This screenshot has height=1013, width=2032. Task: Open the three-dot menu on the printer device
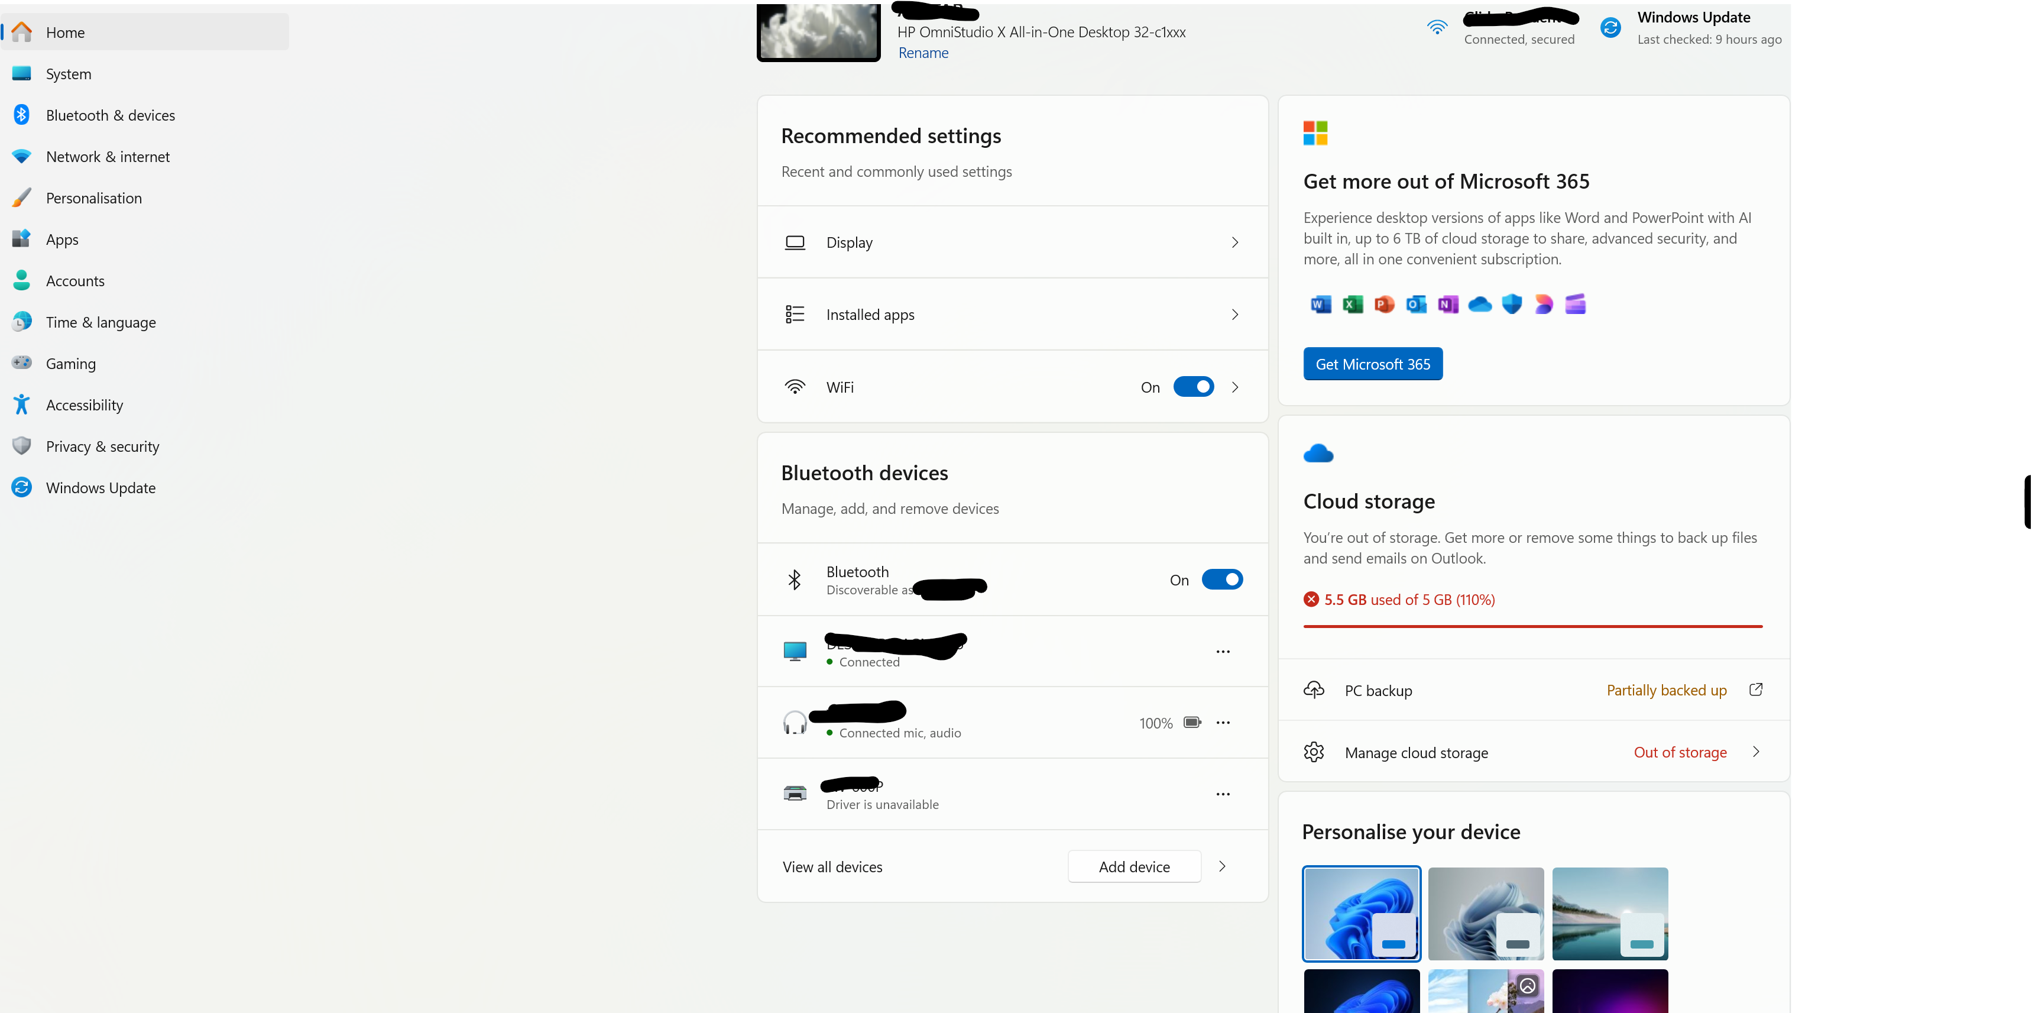[x=1223, y=794]
